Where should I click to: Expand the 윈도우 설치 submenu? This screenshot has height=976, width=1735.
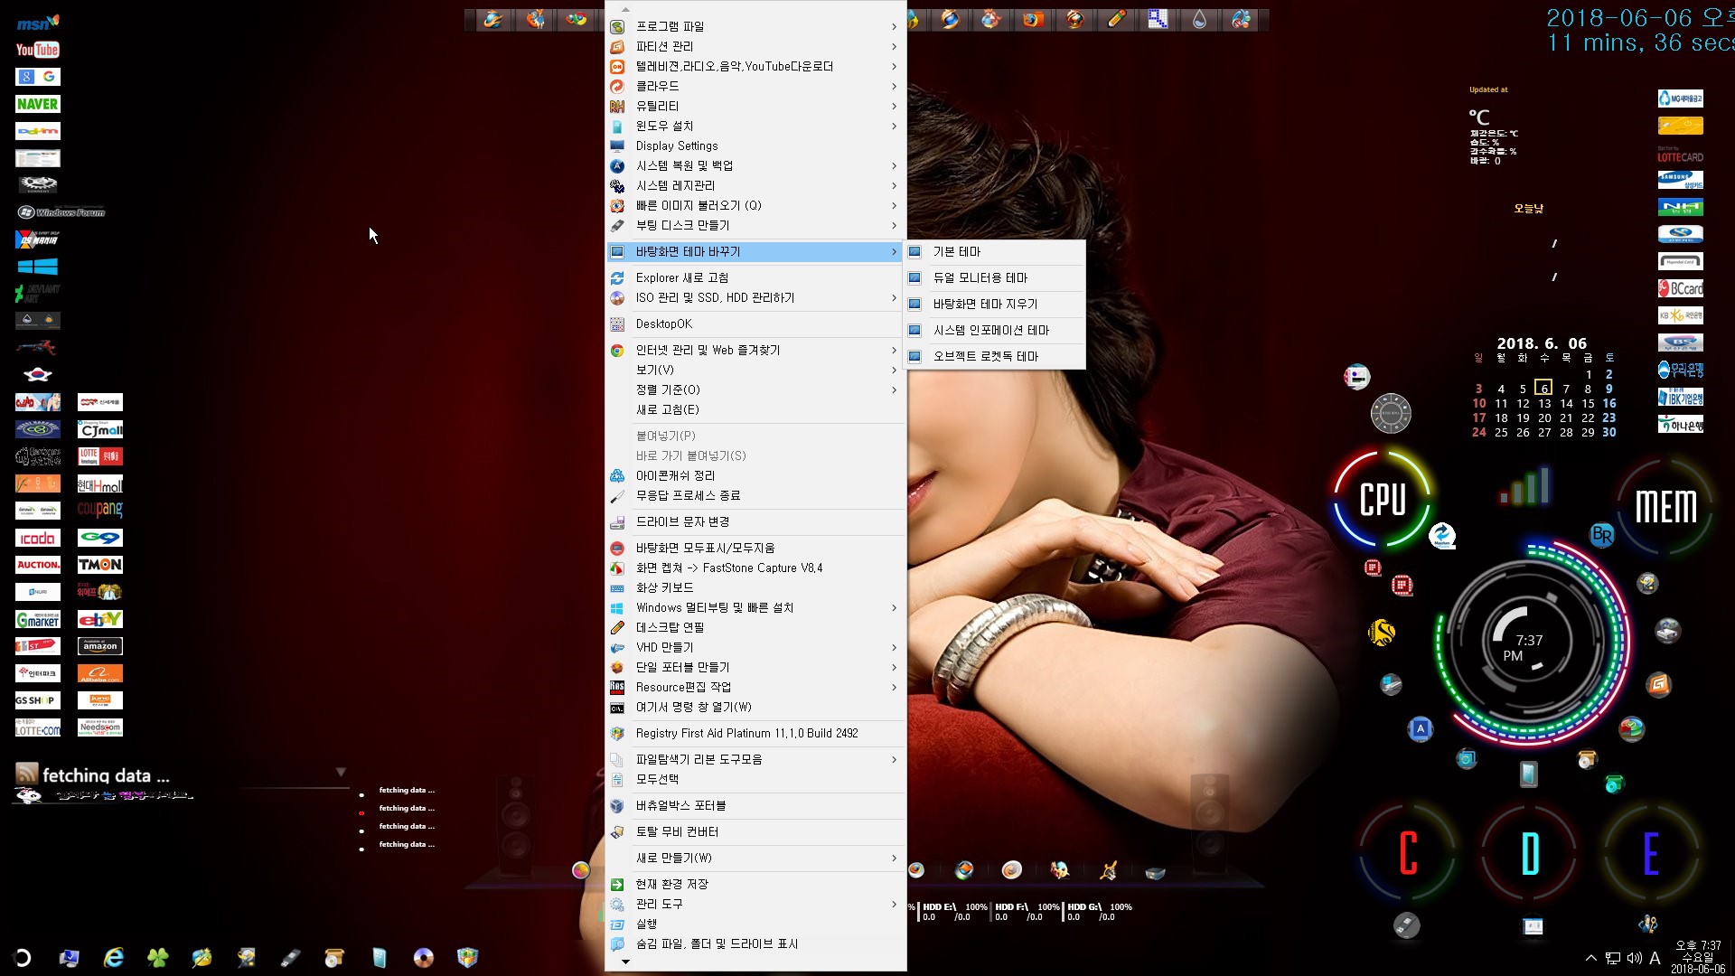coord(755,126)
